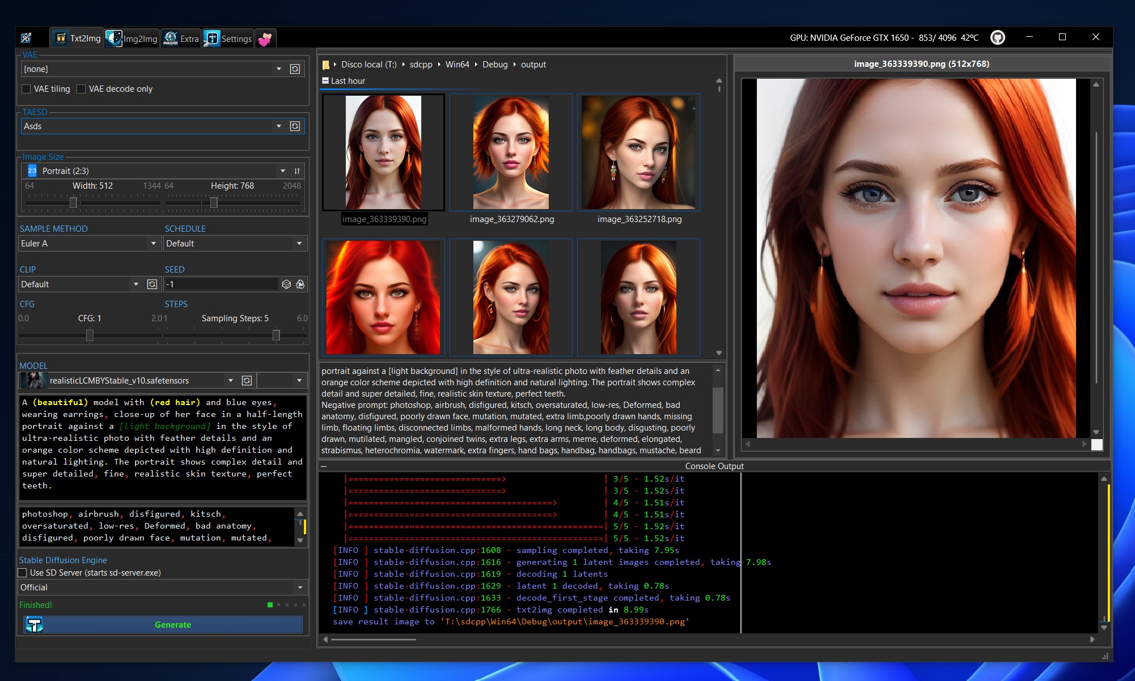This screenshot has width=1135, height=681.
Task: Open the heart donate icon tab
Action: [265, 39]
